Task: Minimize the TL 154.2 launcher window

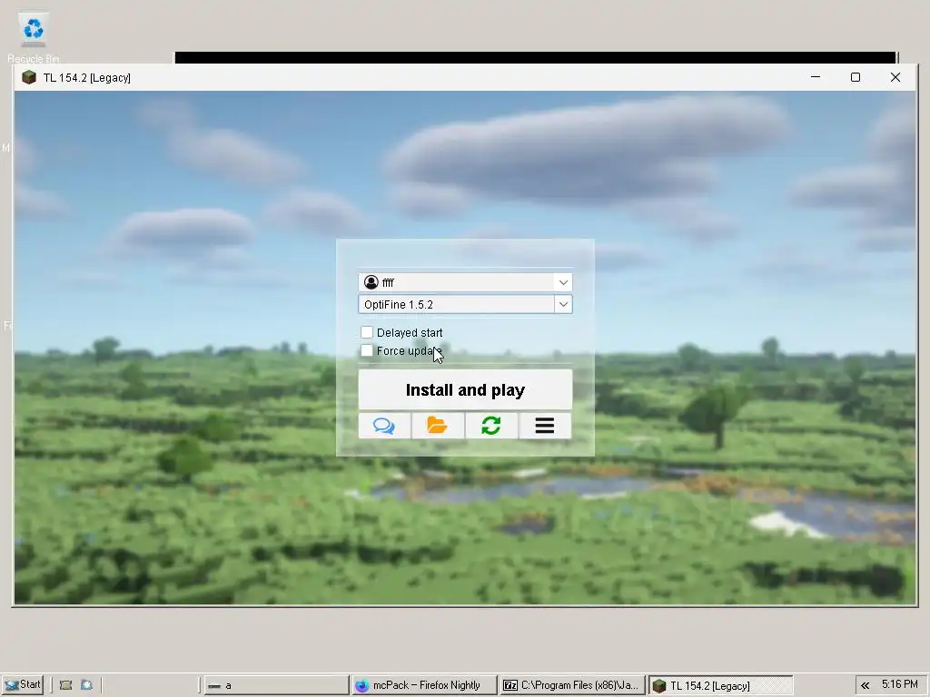Action: tap(816, 77)
